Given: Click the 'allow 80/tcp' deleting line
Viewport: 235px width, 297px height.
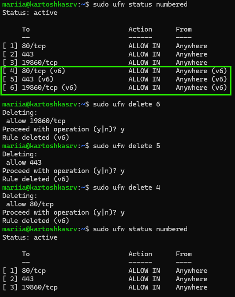Looking at the screenshot, I should tap(30, 204).
